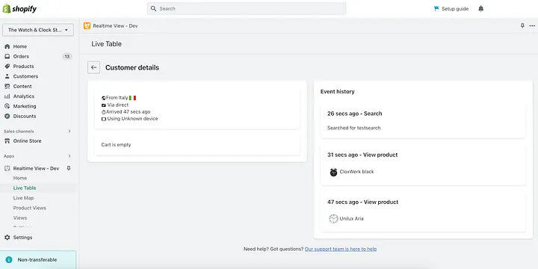Viewport: 538px width, 269px height.
Task: Click Live Table page heading
Action: click(106, 44)
